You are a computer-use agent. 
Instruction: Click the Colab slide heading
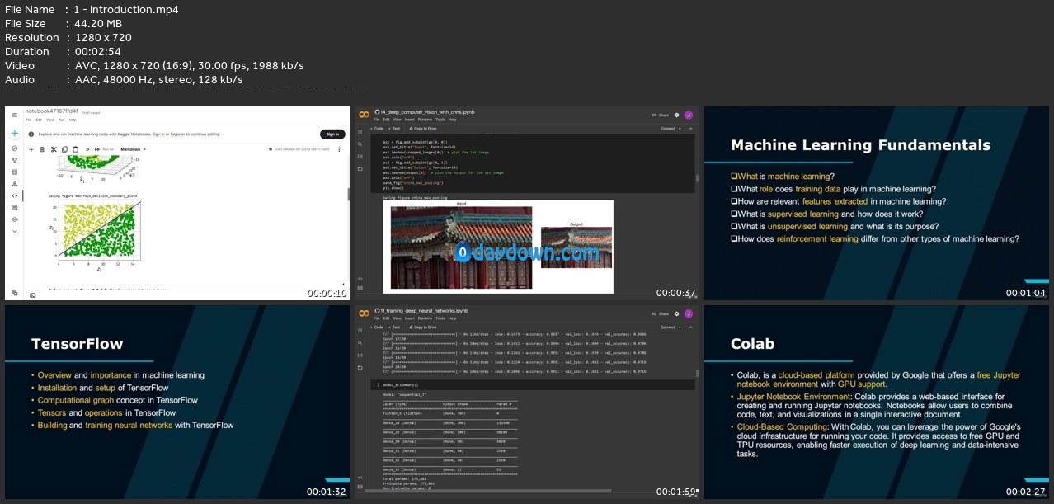coord(753,343)
